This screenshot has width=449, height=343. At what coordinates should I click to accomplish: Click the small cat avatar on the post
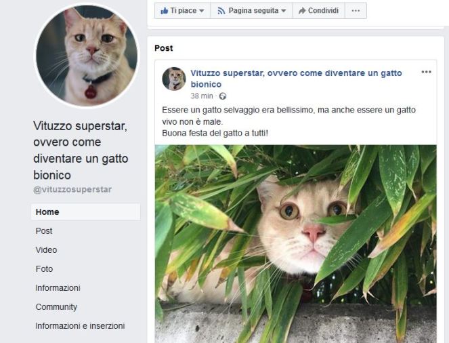pyautogui.click(x=174, y=79)
